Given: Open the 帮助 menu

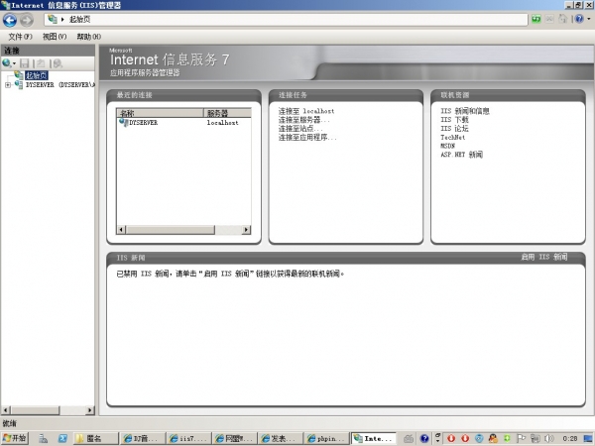Looking at the screenshot, I should (x=89, y=37).
